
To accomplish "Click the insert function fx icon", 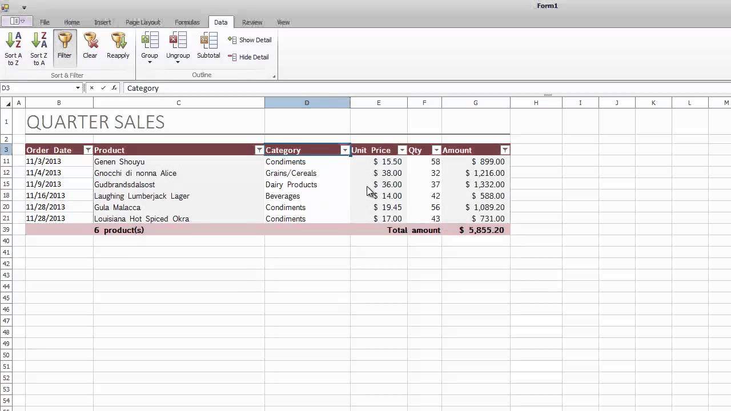I will tap(114, 88).
